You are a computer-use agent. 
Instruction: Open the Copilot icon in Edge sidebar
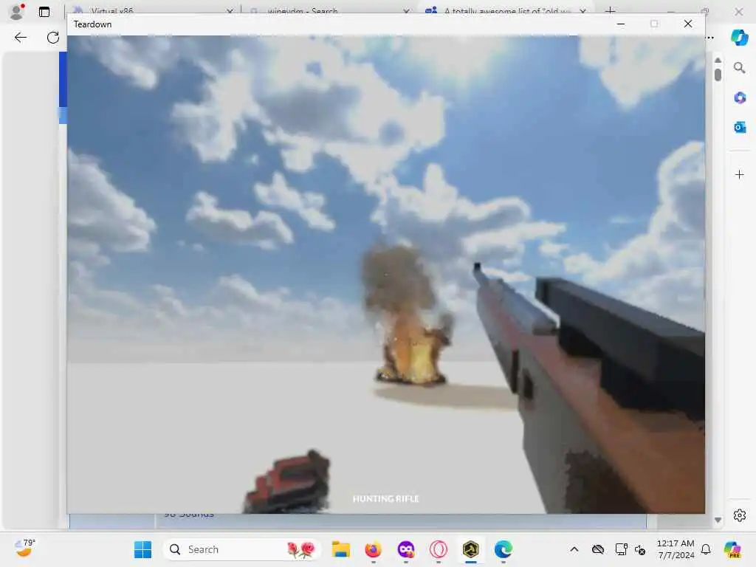pos(739,37)
